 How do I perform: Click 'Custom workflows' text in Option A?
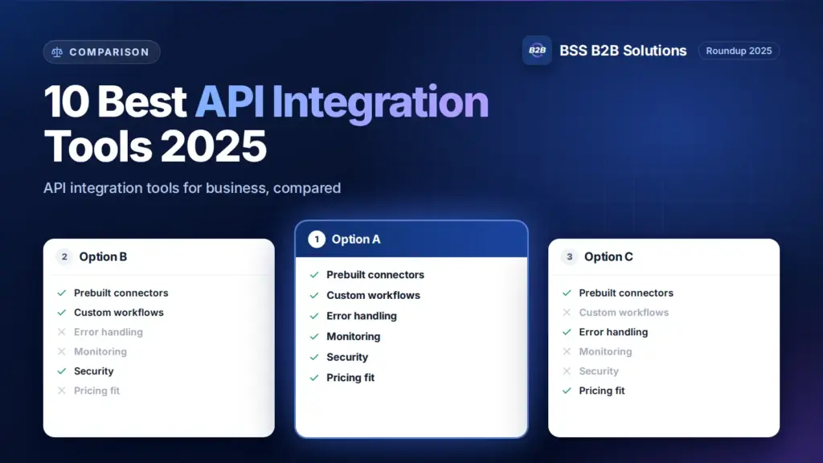373,296
